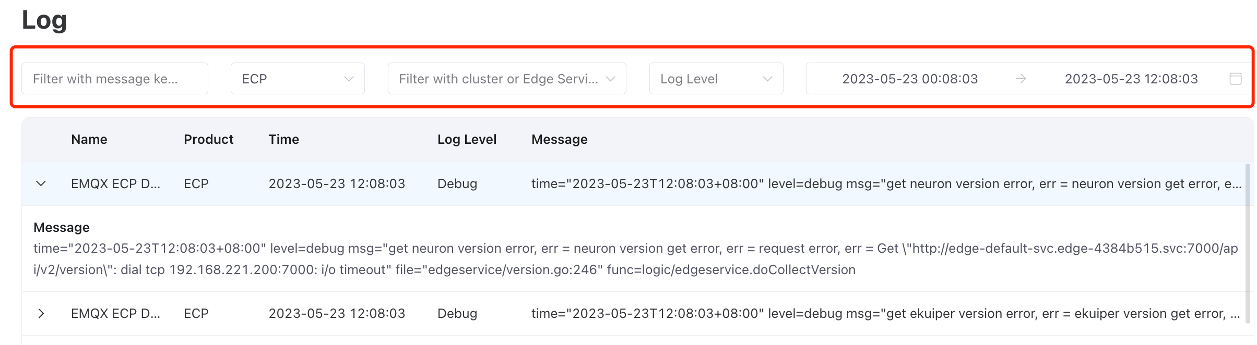This screenshot has width=1257, height=345.
Task: Click the ECP dropdown chevron
Action: coord(349,79)
